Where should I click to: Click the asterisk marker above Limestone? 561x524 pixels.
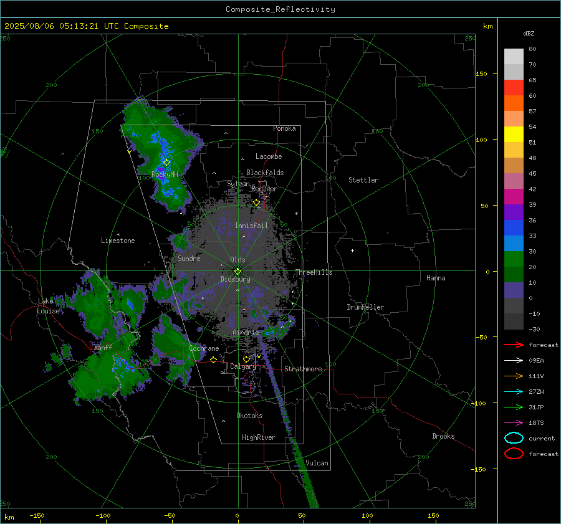[x=118, y=235]
